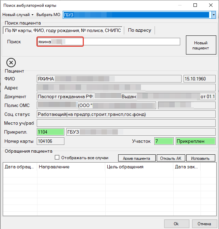The height and width of the screenshot is (229, 219).
Task: Switch to the 'По адресу' tab
Action: (139, 30)
